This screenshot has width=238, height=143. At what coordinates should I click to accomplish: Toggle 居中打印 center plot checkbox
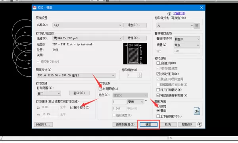point(72,107)
